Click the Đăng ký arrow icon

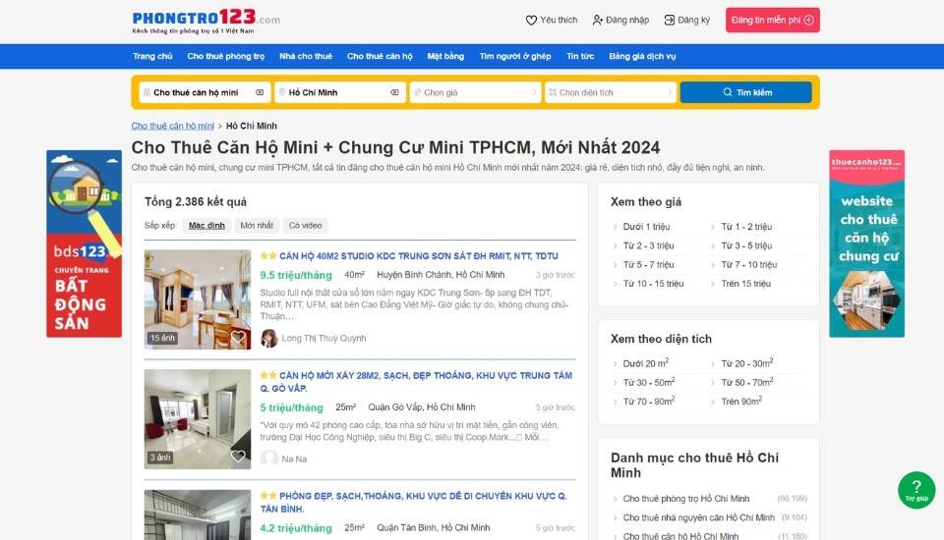click(669, 20)
